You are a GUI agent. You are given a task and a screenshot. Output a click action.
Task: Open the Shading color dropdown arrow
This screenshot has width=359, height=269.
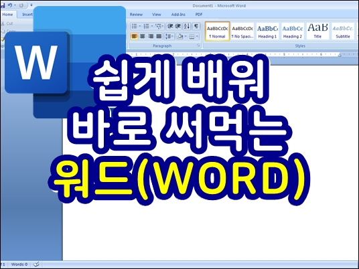[x=186, y=36]
